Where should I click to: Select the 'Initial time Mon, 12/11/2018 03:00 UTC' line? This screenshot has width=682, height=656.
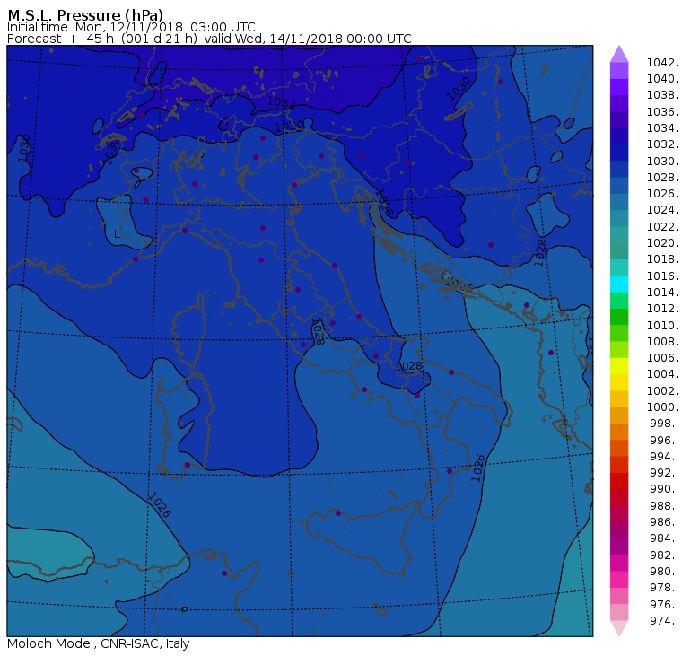pyautogui.click(x=131, y=27)
